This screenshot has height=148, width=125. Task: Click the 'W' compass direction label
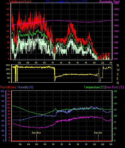(118, 70)
